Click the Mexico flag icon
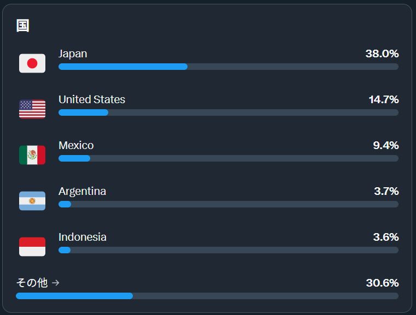 pyautogui.click(x=32, y=155)
